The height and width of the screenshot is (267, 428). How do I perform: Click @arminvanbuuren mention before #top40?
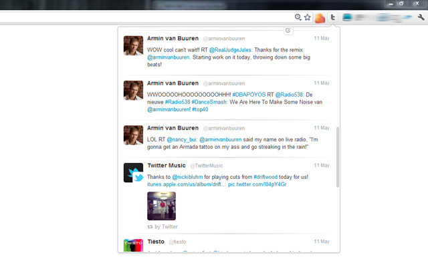point(169,109)
